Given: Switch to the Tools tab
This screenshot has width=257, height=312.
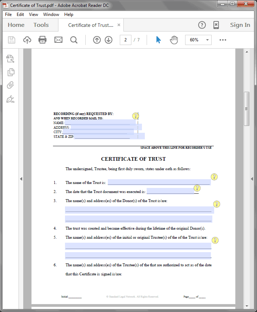Looking at the screenshot, I should point(41,25).
